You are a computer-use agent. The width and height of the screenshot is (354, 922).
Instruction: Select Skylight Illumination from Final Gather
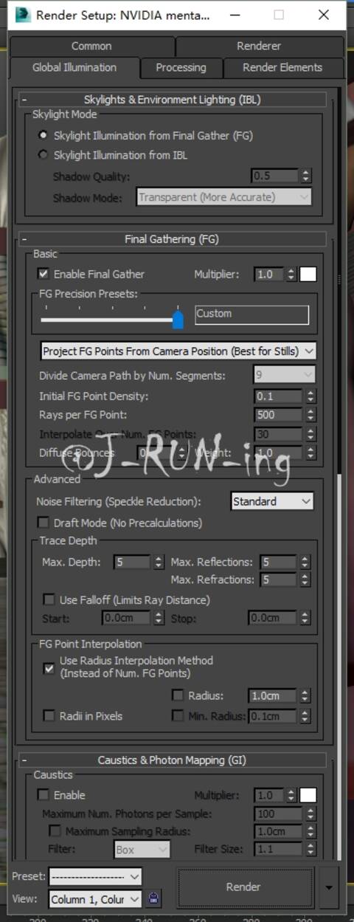pos(44,136)
